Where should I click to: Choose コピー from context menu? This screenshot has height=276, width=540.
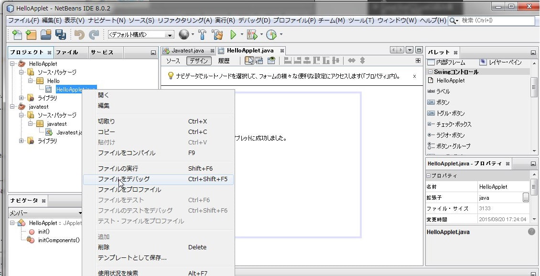(159, 132)
